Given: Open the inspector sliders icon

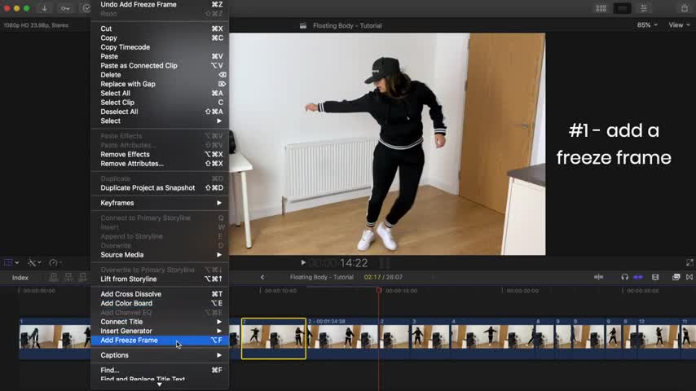Looking at the screenshot, I should (x=644, y=8).
